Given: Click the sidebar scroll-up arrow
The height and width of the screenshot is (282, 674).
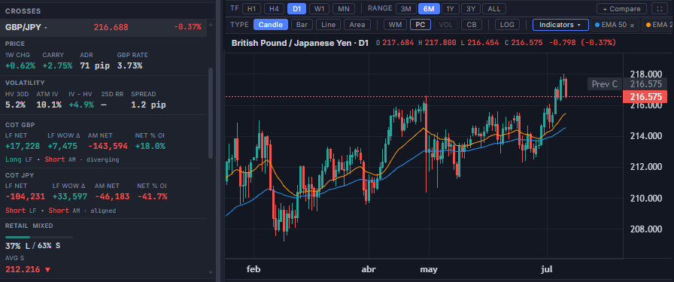Looking at the screenshot, I should click(x=211, y=26).
